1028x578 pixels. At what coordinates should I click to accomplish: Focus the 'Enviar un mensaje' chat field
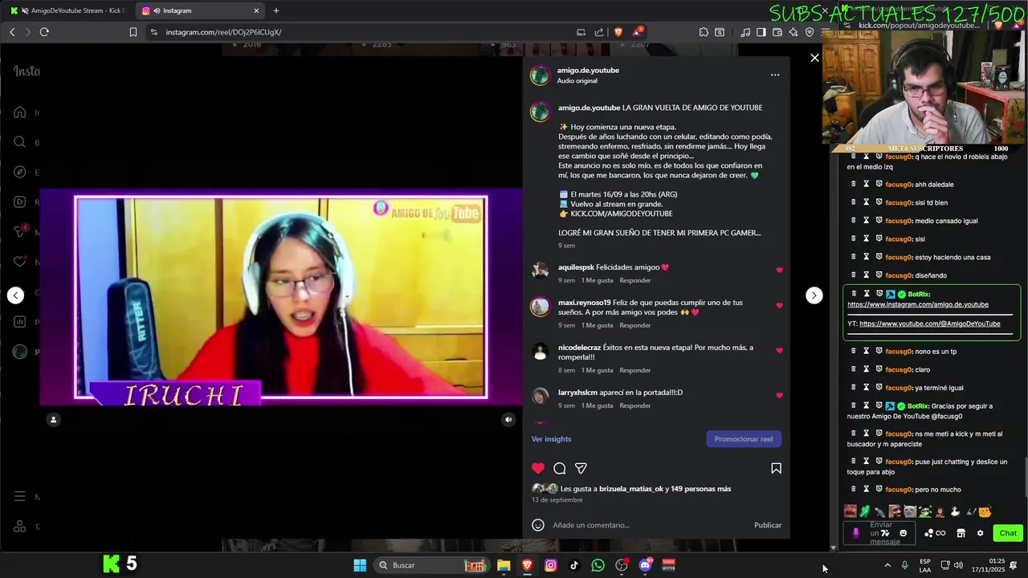[881, 533]
